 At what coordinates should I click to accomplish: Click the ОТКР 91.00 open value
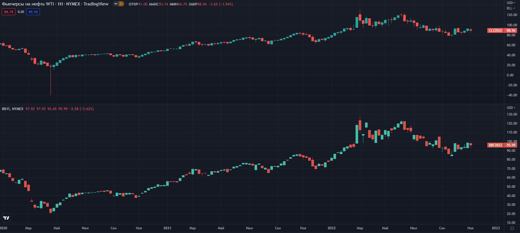click(x=138, y=4)
